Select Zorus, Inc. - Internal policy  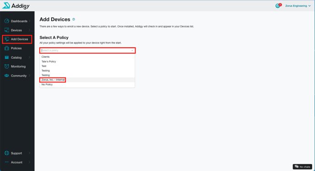tap(87, 80)
